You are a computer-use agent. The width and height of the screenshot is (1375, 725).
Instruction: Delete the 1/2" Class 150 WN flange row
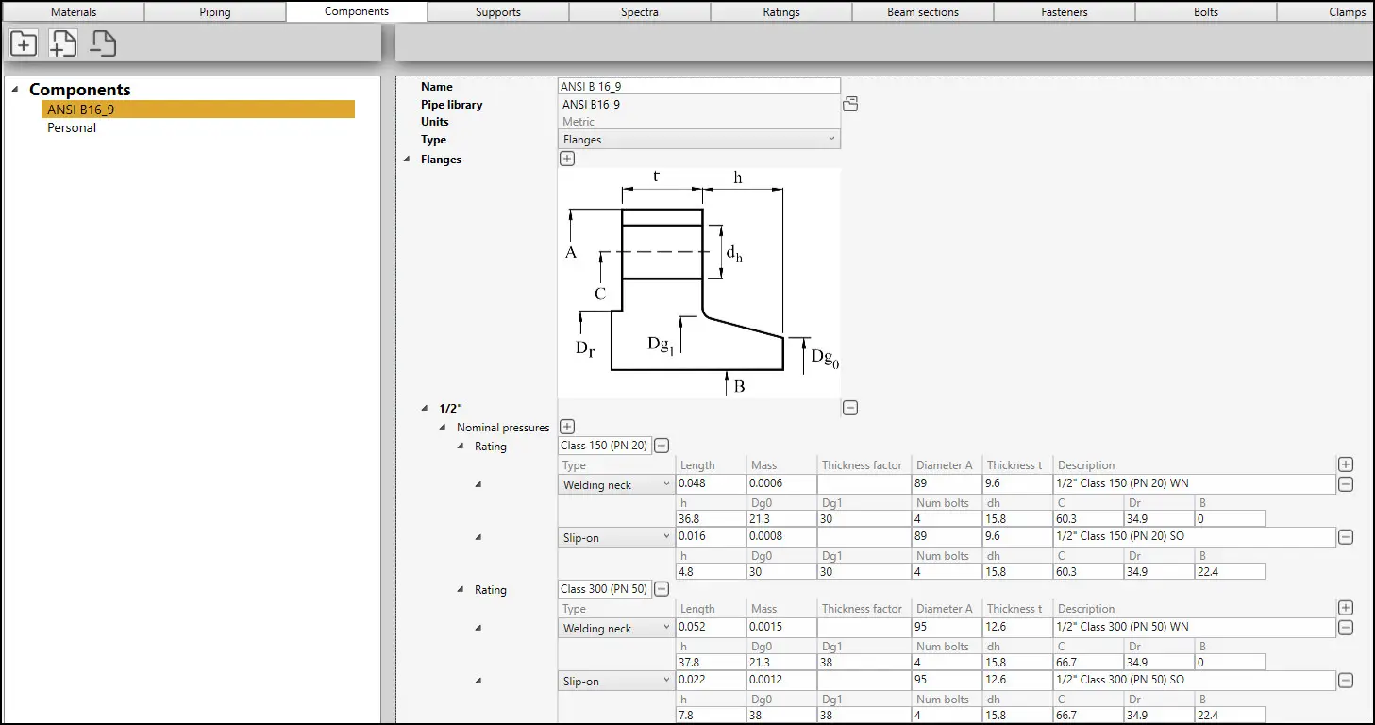1346,484
